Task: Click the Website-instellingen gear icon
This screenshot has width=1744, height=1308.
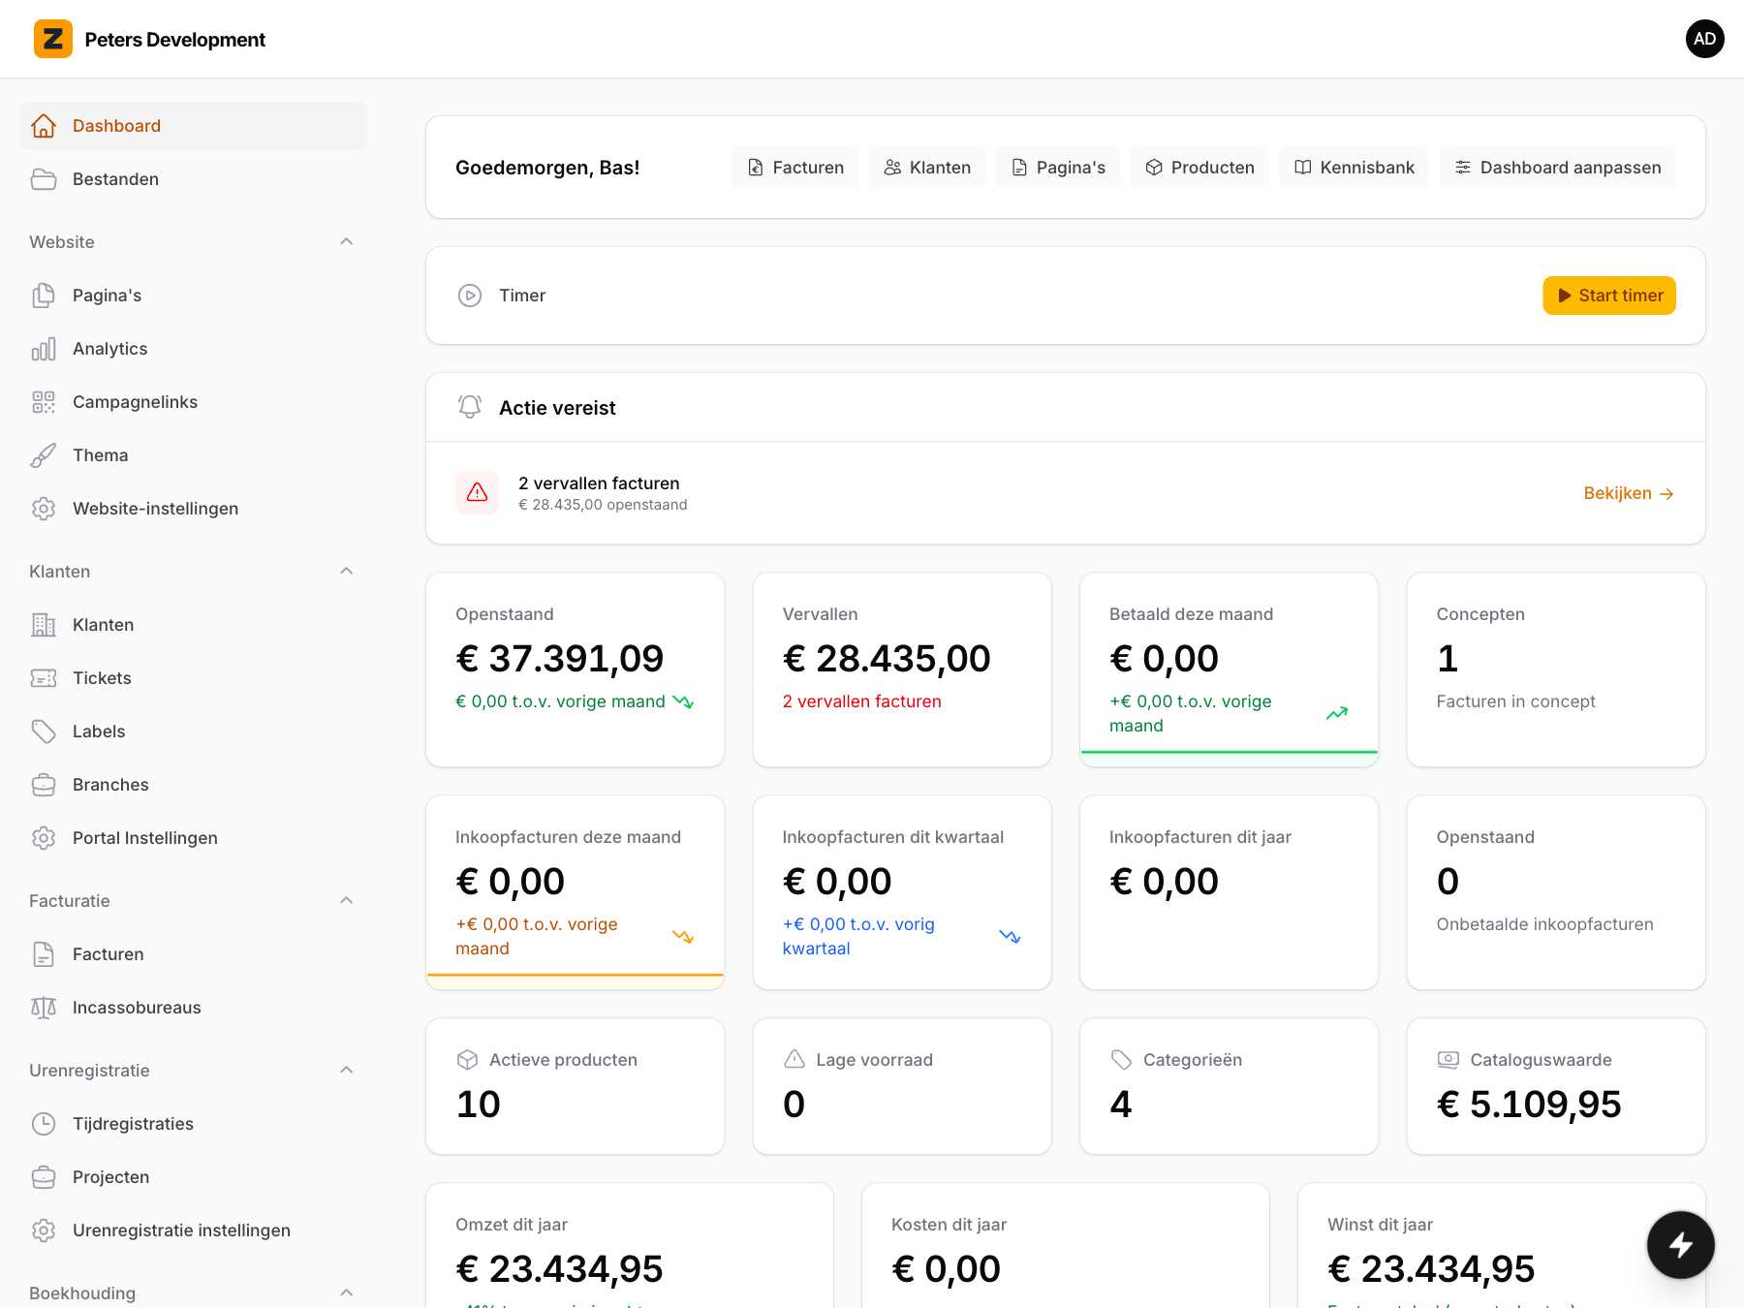Action: click(x=44, y=509)
